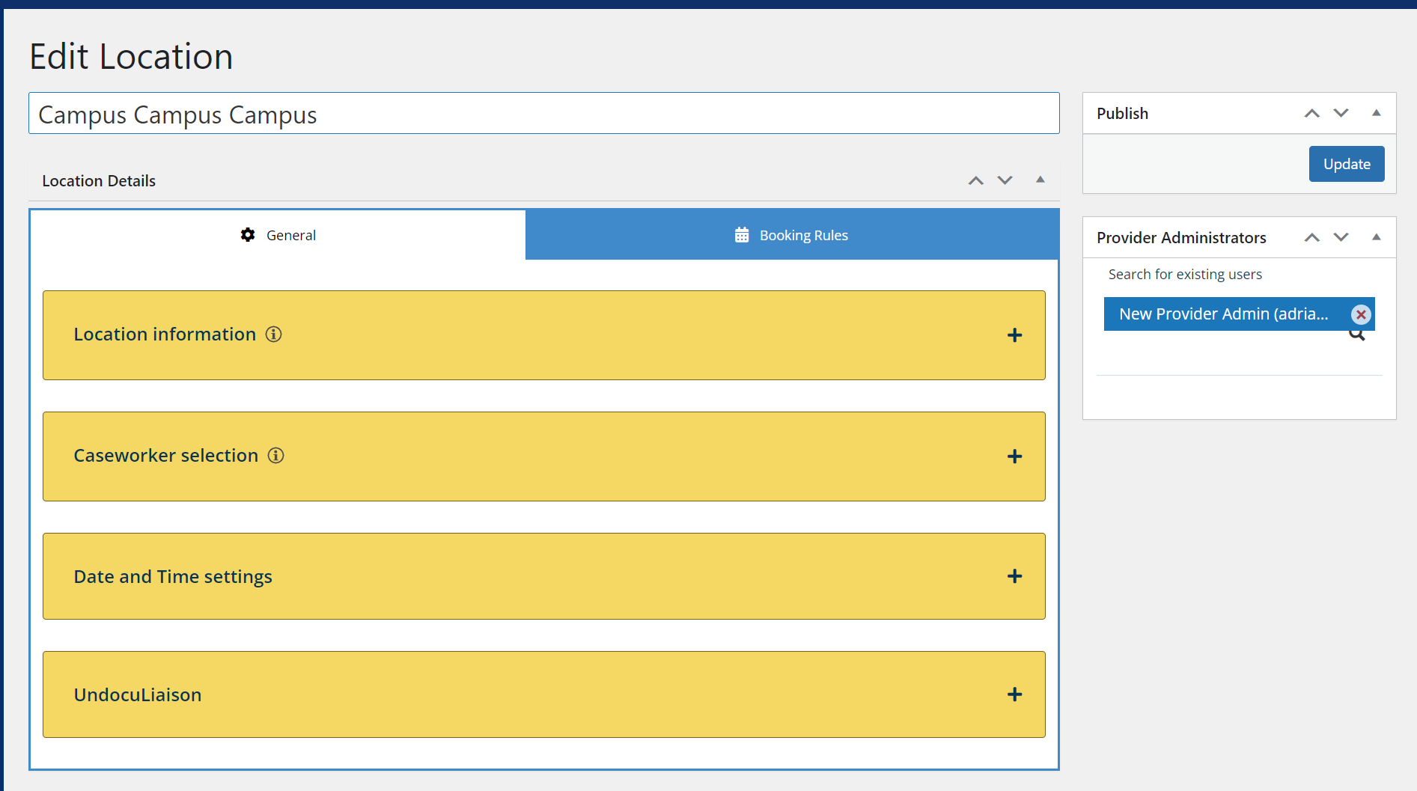Remove New Provider Admin with the X icon
Viewport: 1417px width, 791px height.
coord(1361,314)
